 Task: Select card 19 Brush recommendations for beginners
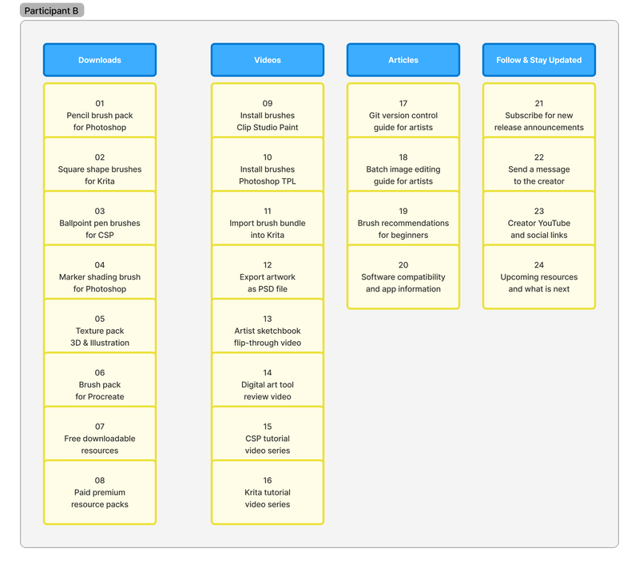tap(403, 220)
